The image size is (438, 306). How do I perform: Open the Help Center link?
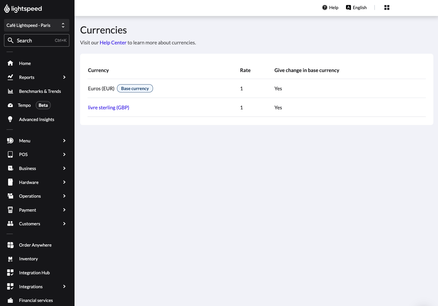point(113,42)
